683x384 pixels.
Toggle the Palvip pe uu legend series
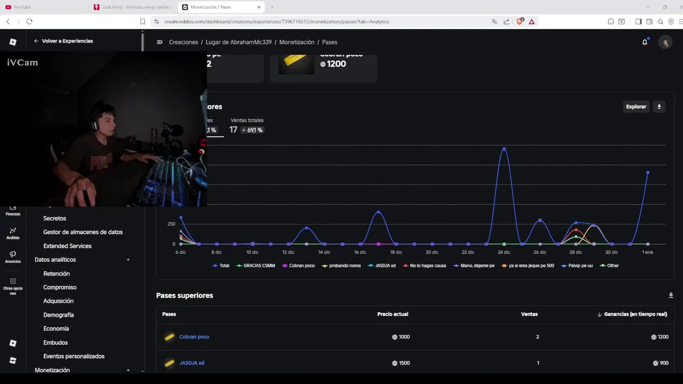[577, 266]
